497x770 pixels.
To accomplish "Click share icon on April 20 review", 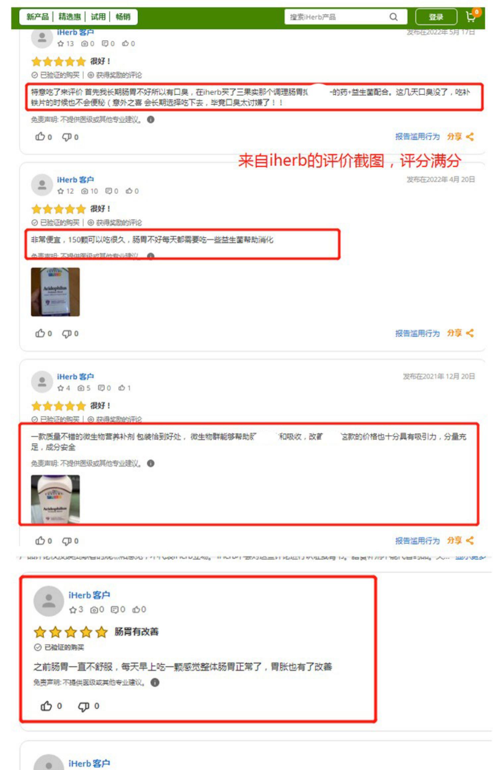I will coord(469,333).
